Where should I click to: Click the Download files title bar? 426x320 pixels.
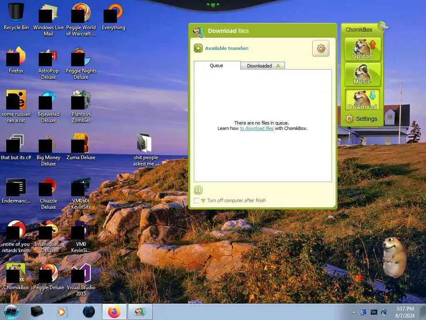263,30
